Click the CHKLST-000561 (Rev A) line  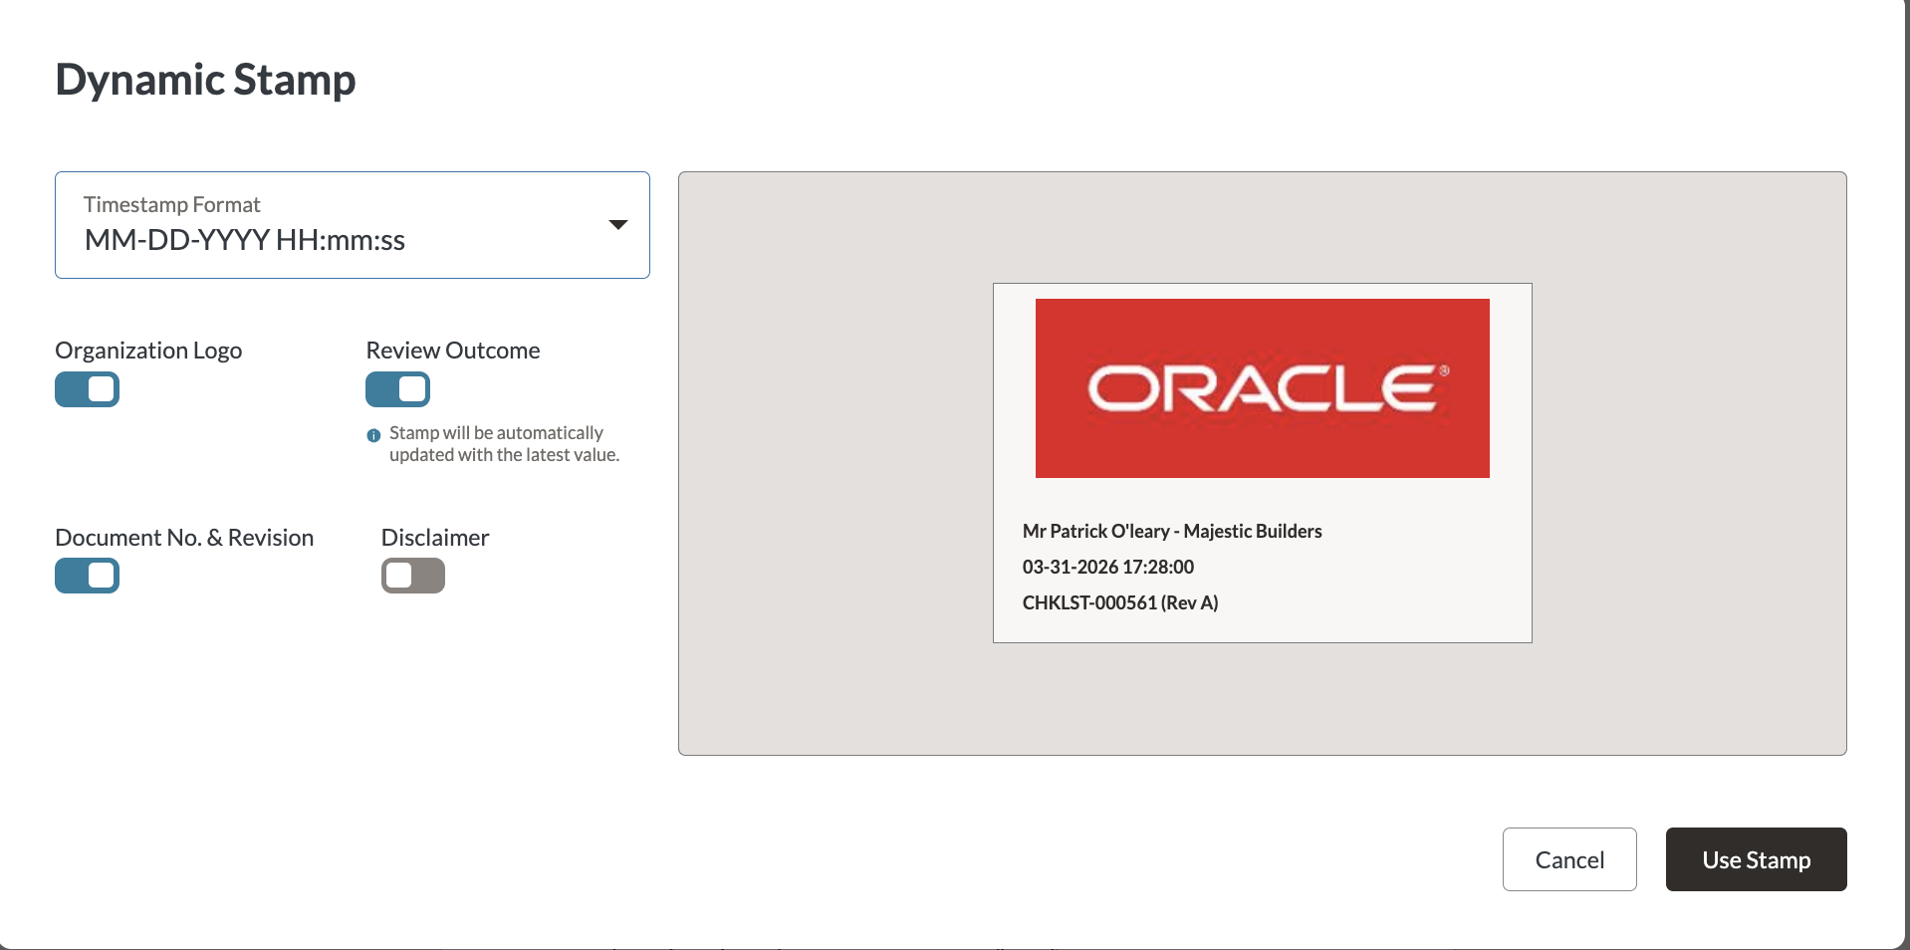(x=1120, y=602)
